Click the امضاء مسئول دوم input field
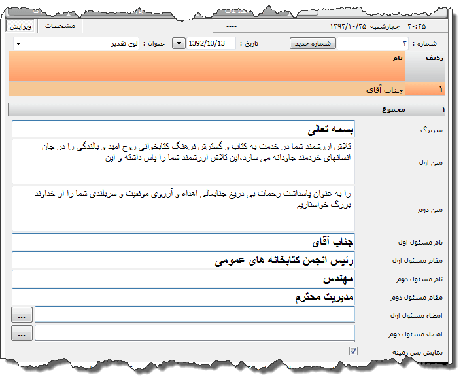 (x=195, y=333)
